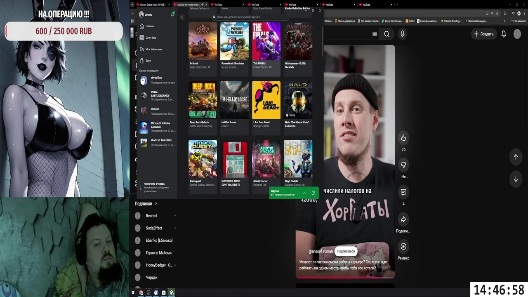
Task: Switch to the Goose Goose Duck browser tab
Action: [x=154, y=5]
